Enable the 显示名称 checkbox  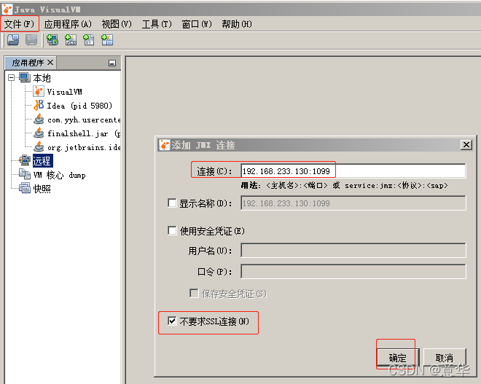click(172, 203)
